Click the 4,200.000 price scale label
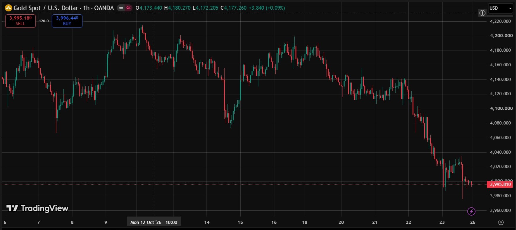Viewport: 516px width, 230px height. [501, 36]
